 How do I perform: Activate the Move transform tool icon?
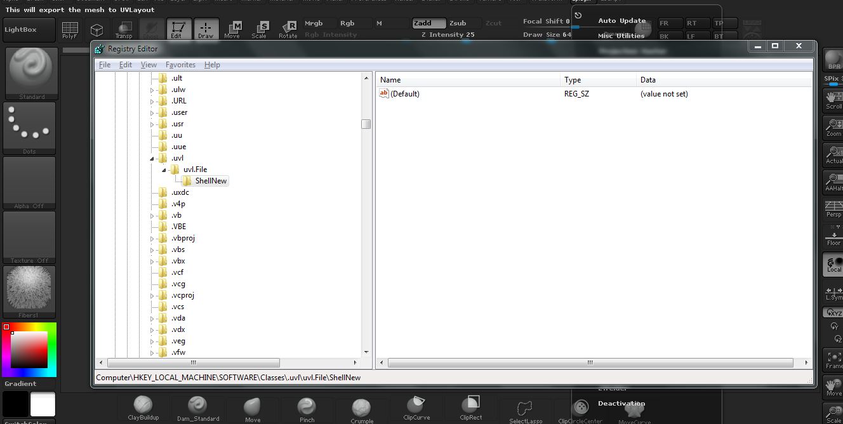click(232, 29)
